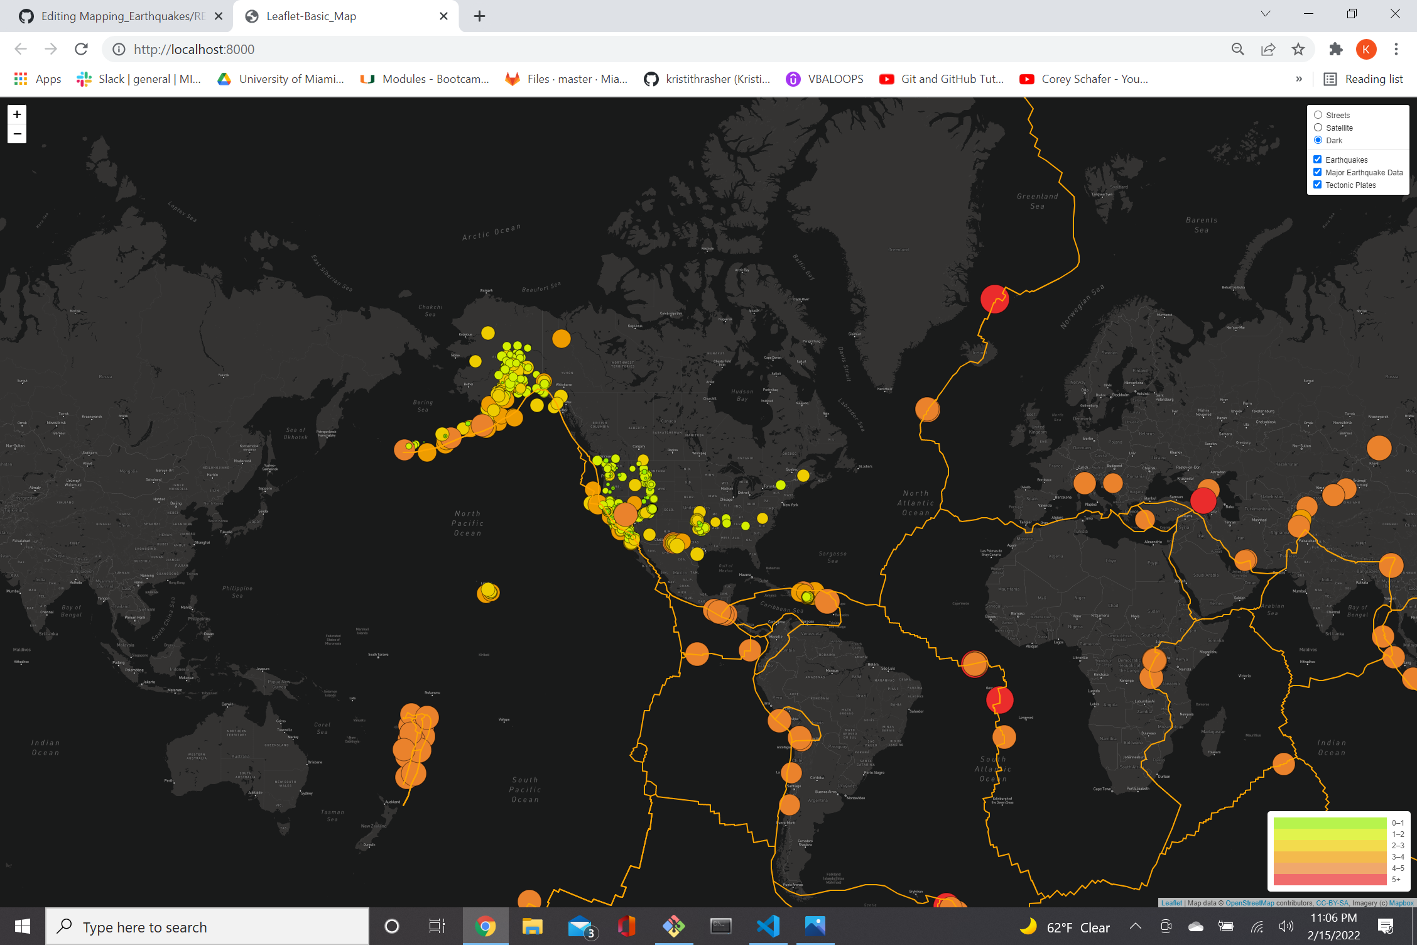Click the share icon in the address bar
Screen dimensions: 1417x945
tap(1268, 49)
